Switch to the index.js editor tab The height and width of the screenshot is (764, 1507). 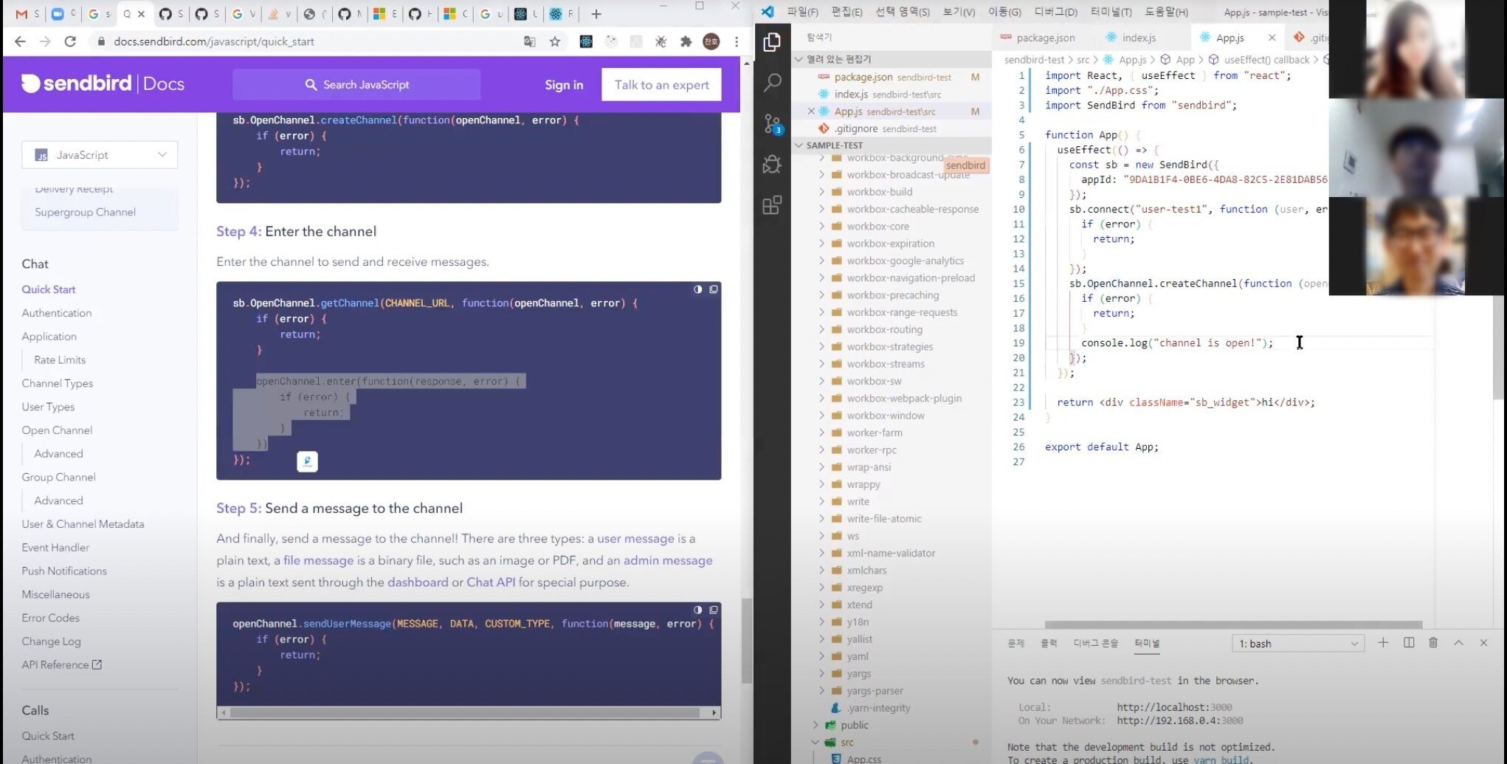[1139, 38]
